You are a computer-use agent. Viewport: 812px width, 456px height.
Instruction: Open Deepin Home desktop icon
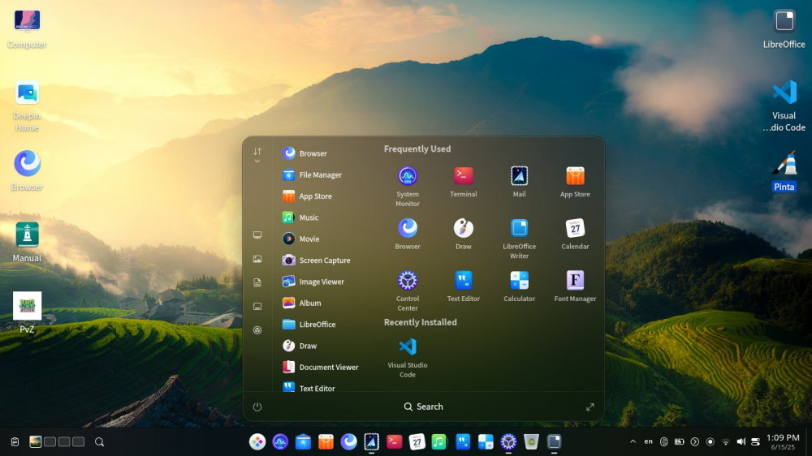pos(27,106)
